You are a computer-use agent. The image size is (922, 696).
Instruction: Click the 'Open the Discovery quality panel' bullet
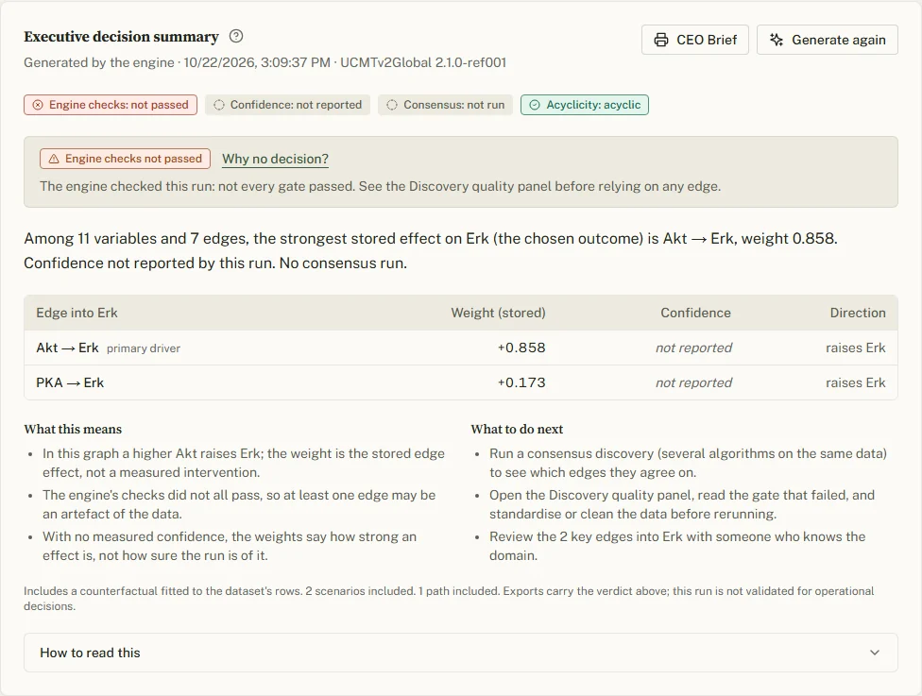[682, 504]
